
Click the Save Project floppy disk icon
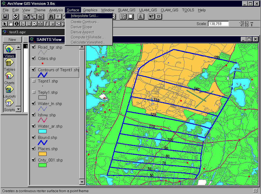pyautogui.click(x=5, y=16)
